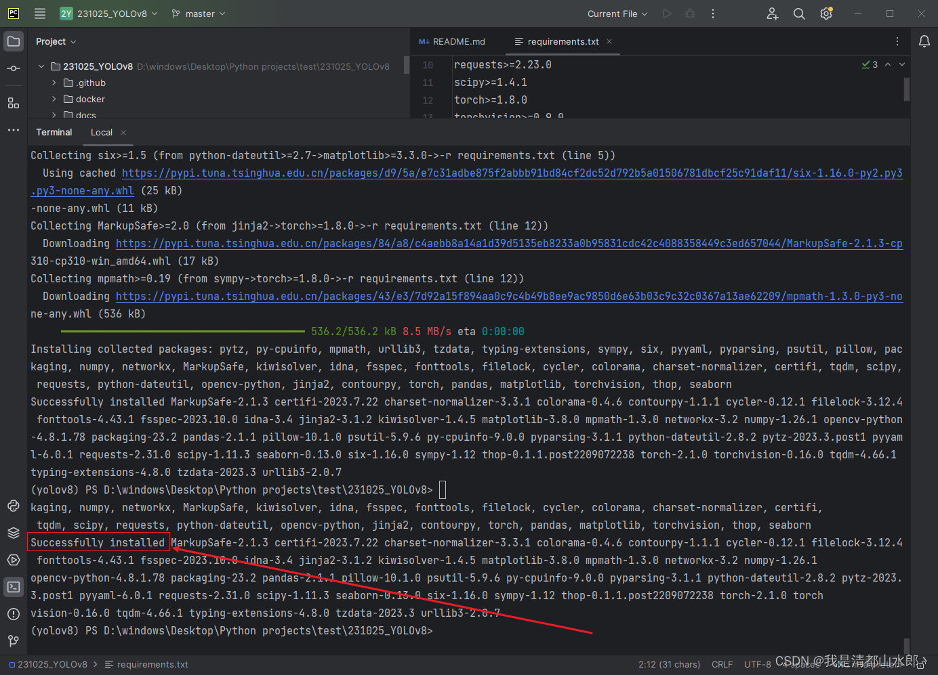Expand the docs folder

point(54,115)
